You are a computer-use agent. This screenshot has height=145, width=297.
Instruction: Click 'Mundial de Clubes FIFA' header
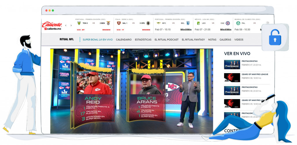[247, 19]
